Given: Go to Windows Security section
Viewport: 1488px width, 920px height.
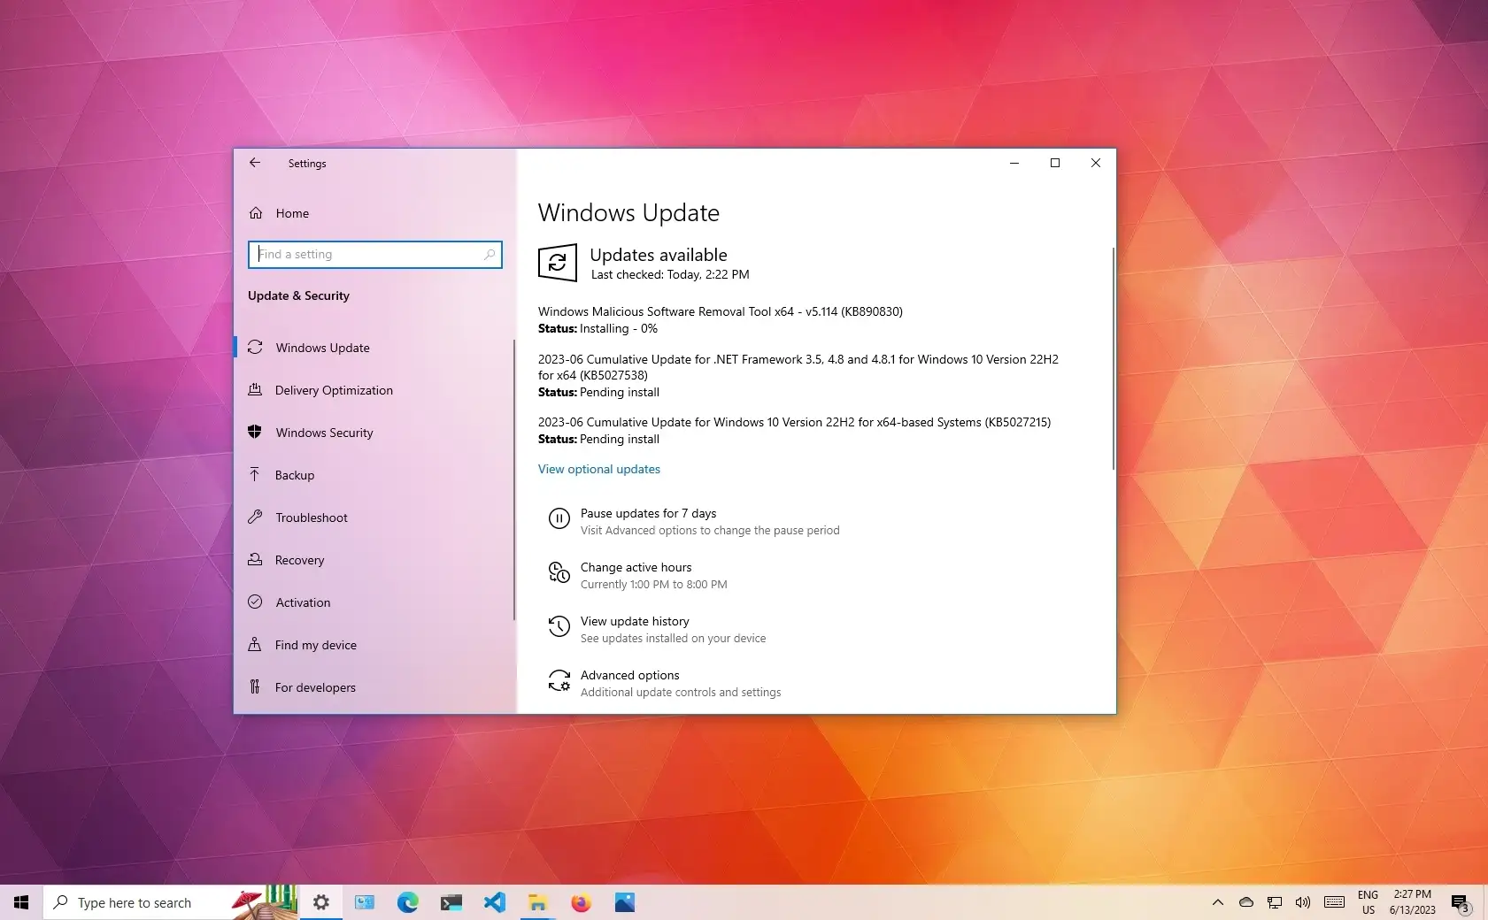Looking at the screenshot, I should 374,433.
